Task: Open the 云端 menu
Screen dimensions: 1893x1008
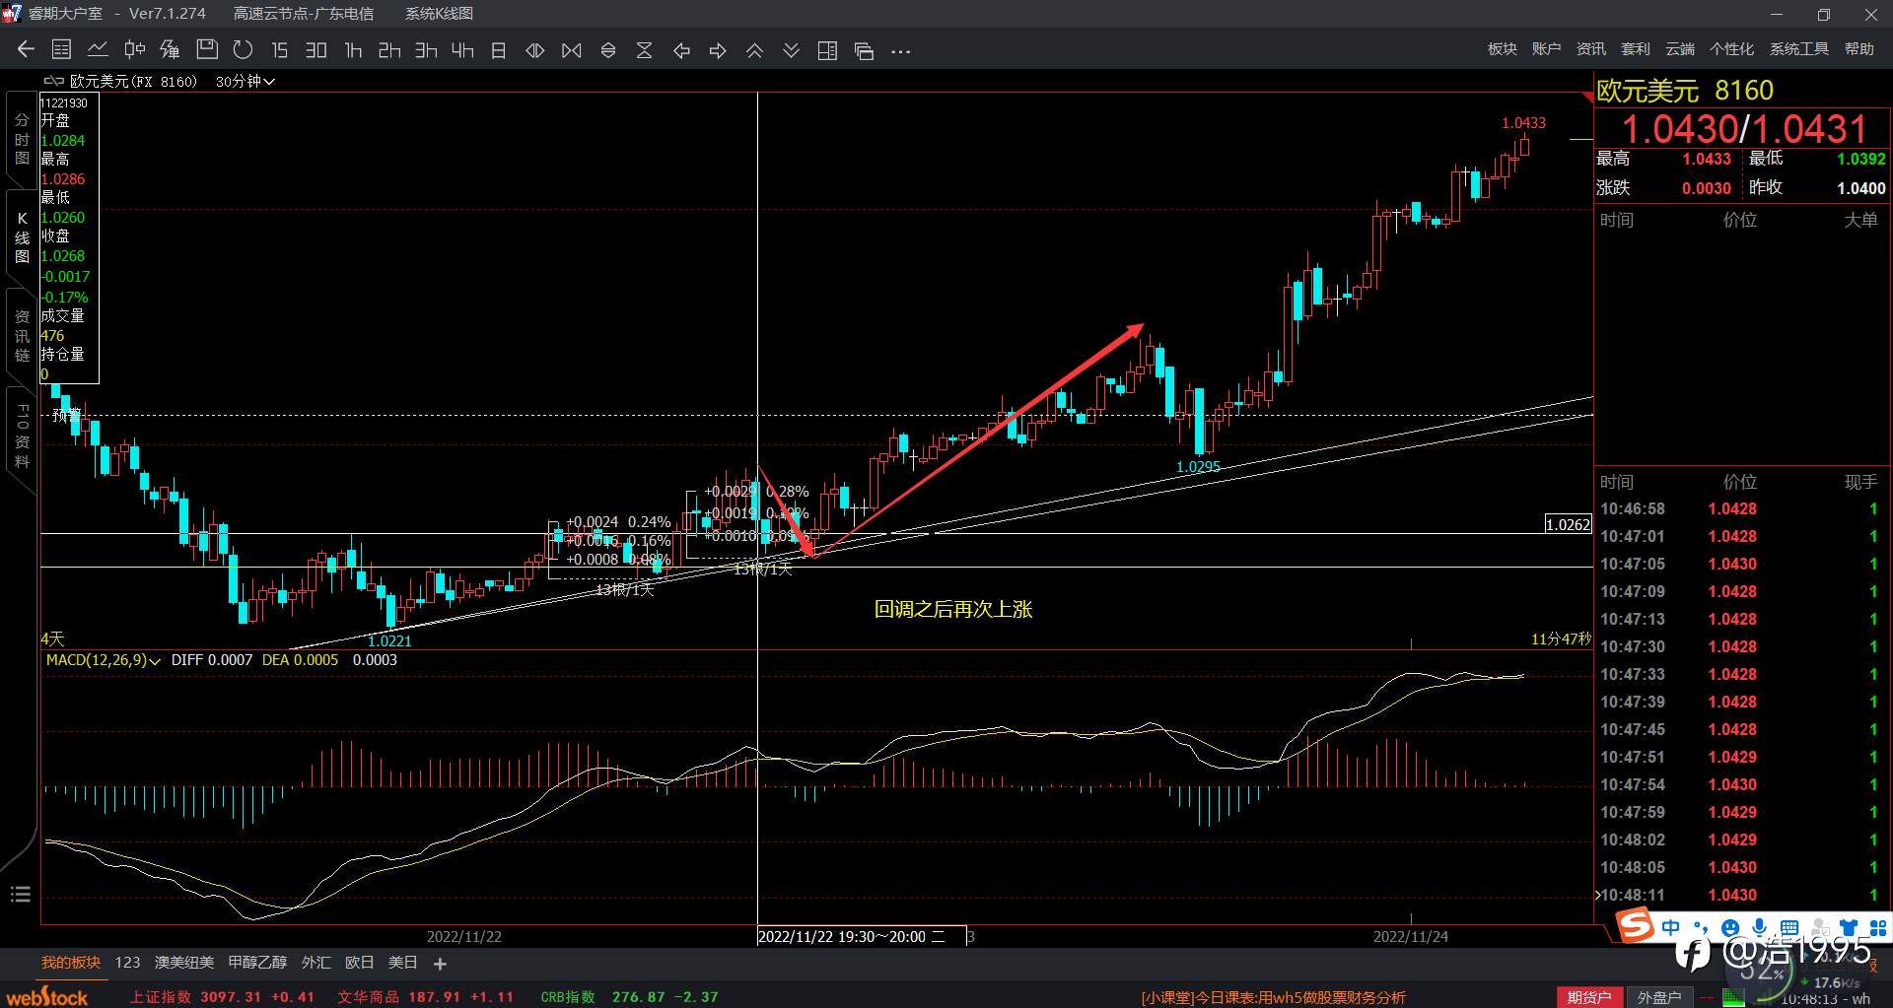Action: point(1679,49)
